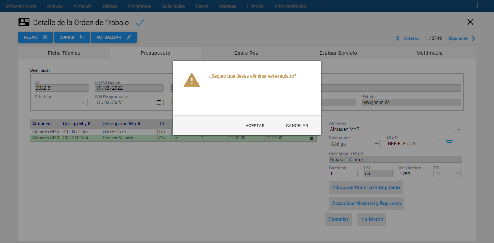Image resolution: width=494 pixels, height=243 pixels.
Task: Select the BRE-ELE-50A code cell
Action: (81, 138)
